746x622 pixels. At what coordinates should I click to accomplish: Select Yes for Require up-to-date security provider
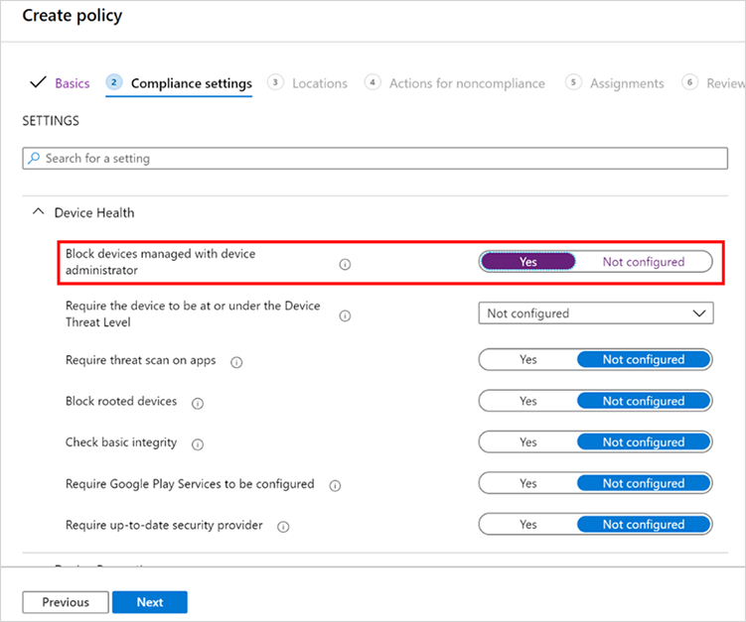click(528, 524)
